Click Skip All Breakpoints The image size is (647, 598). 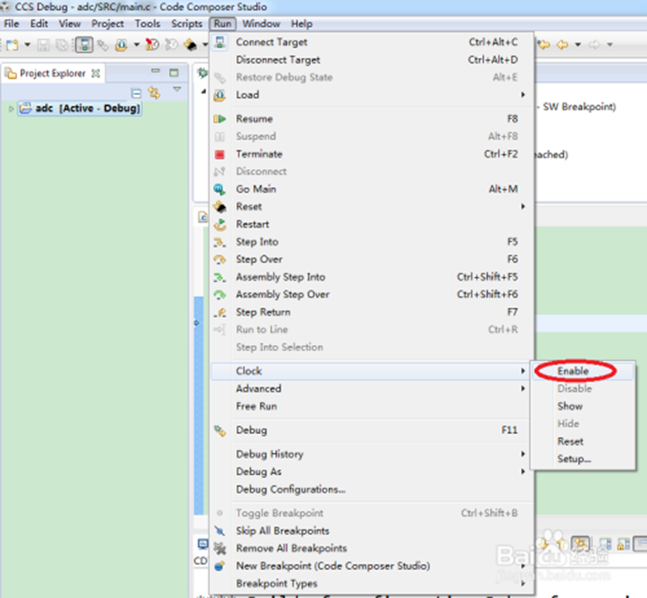[371, 531]
